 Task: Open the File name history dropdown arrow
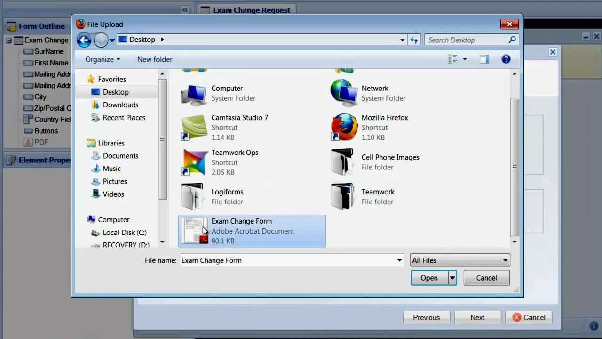399,260
